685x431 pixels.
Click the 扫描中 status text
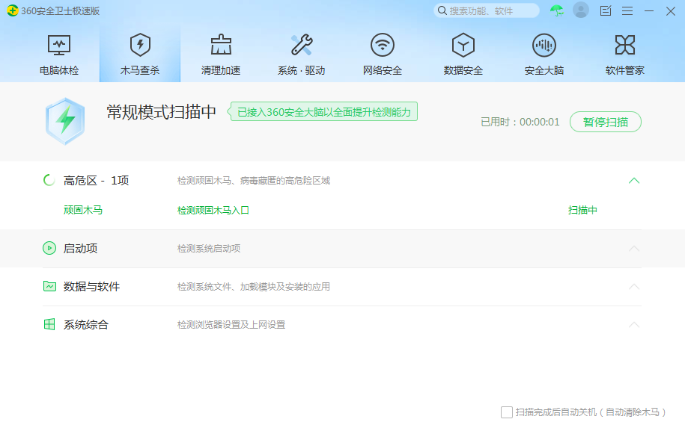point(582,210)
